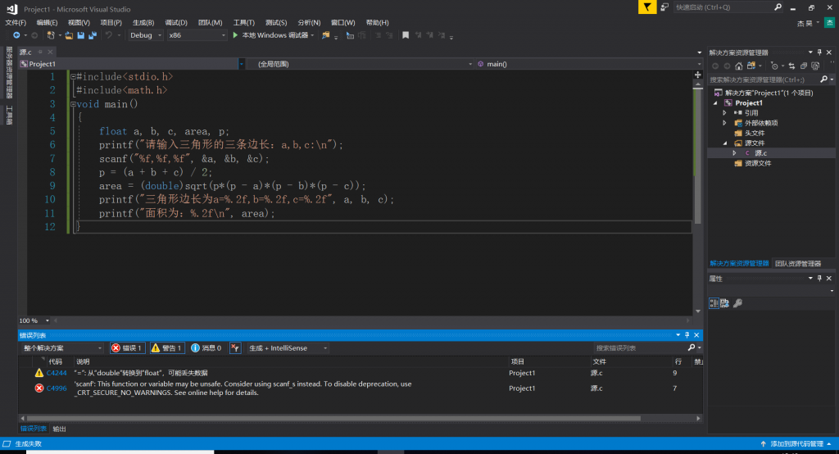Switch to the 团队资源管理器 tab

[x=798, y=263]
